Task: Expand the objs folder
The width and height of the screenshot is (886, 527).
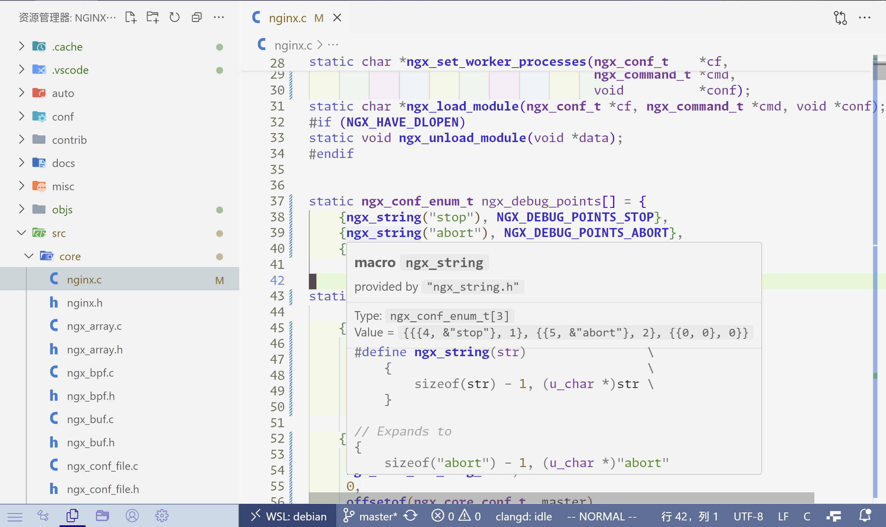Action: tap(22, 209)
